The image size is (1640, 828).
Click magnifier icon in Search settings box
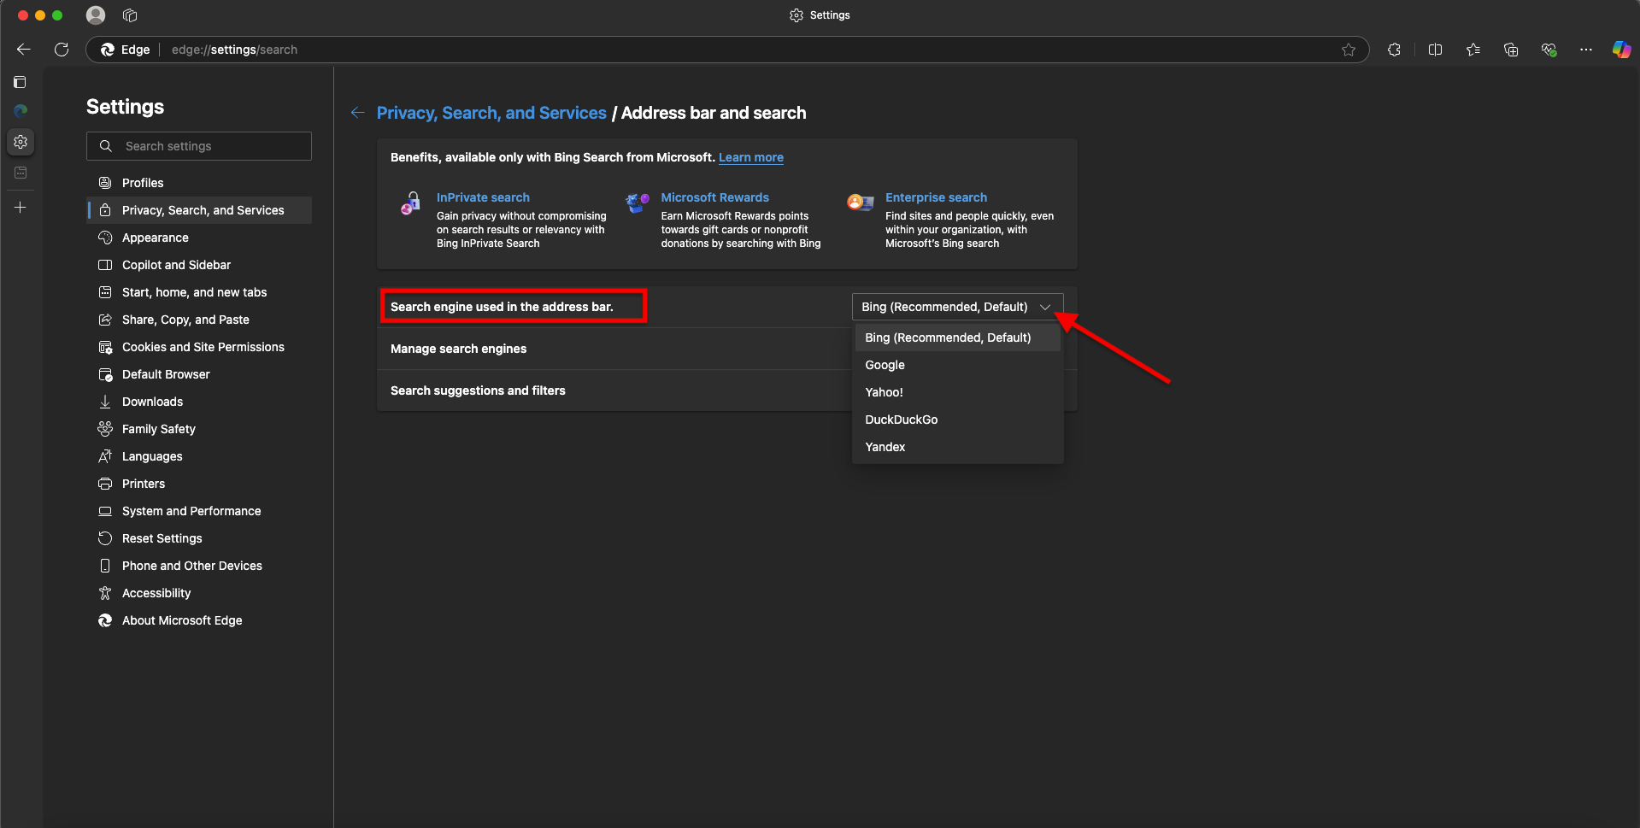click(106, 146)
